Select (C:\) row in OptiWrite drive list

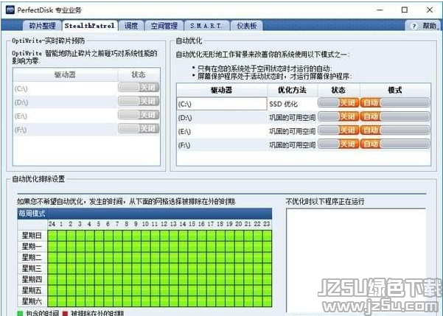(x=65, y=88)
